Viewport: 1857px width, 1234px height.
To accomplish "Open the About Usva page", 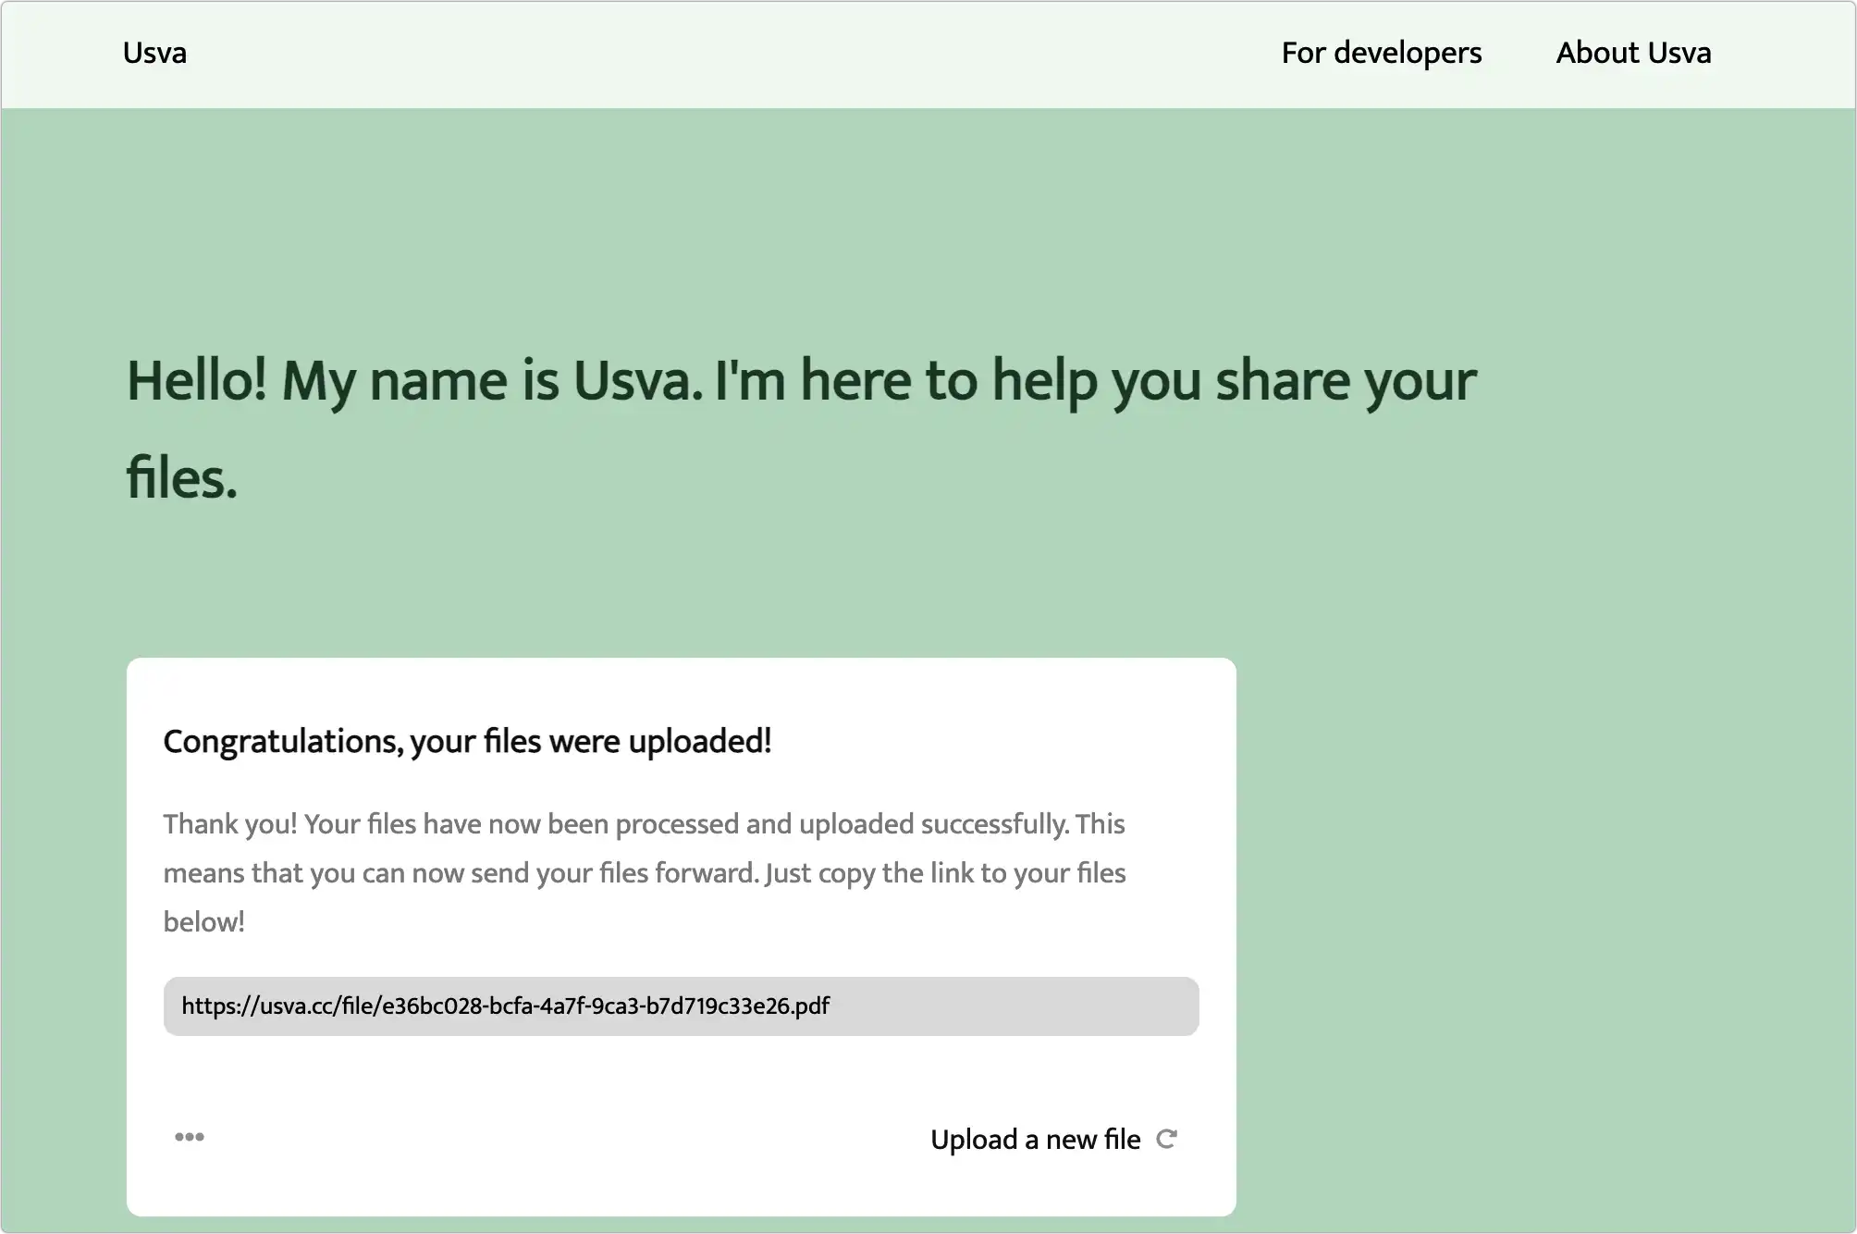I will (x=1633, y=53).
